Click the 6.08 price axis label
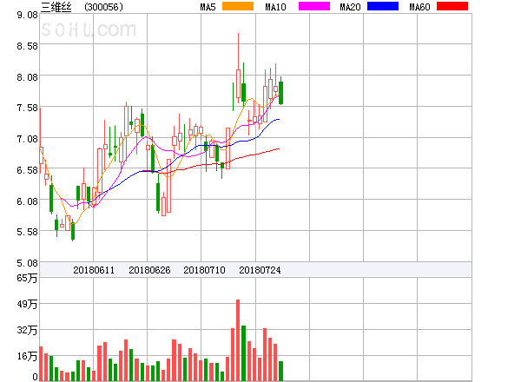The width and height of the screenshot is (521, 382). tap(27, 201)
